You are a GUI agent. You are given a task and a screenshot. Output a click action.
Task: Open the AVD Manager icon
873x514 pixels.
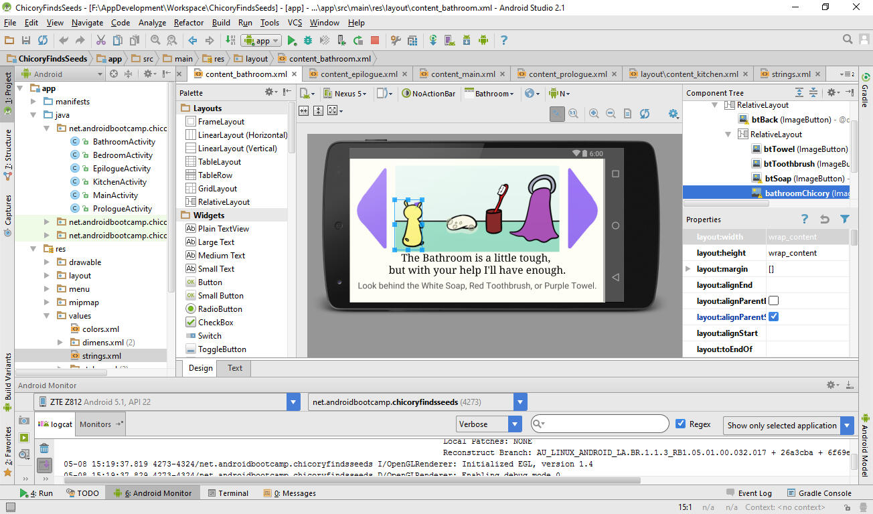(x=449, y=40)
